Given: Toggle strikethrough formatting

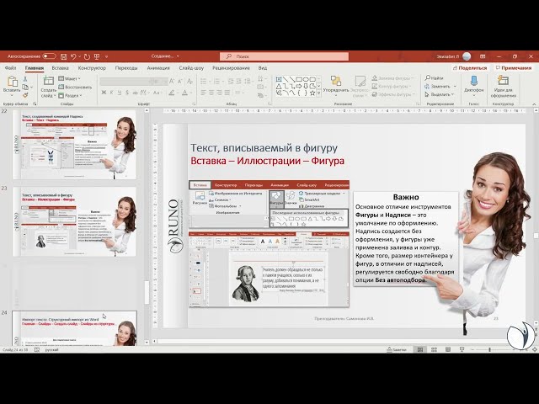Looking at the screenshot, I should 135,93.
